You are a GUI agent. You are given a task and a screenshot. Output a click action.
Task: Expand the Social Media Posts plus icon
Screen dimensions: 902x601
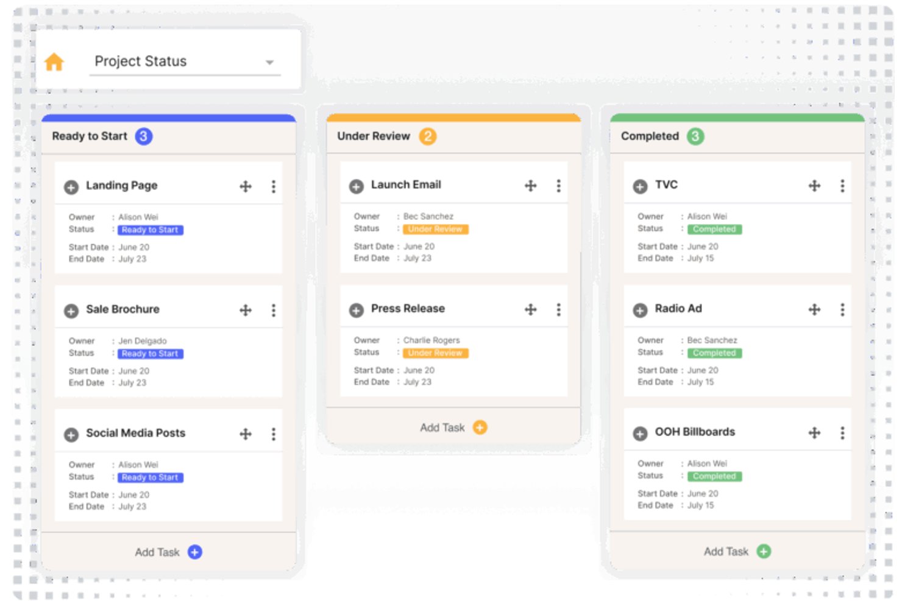click(x=71, y=435)
